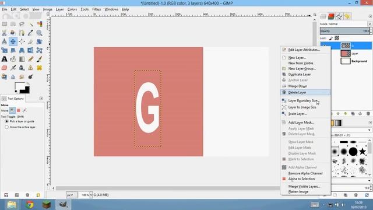Open the Filters menu
373x210 pixels.
tap(96, 9)
